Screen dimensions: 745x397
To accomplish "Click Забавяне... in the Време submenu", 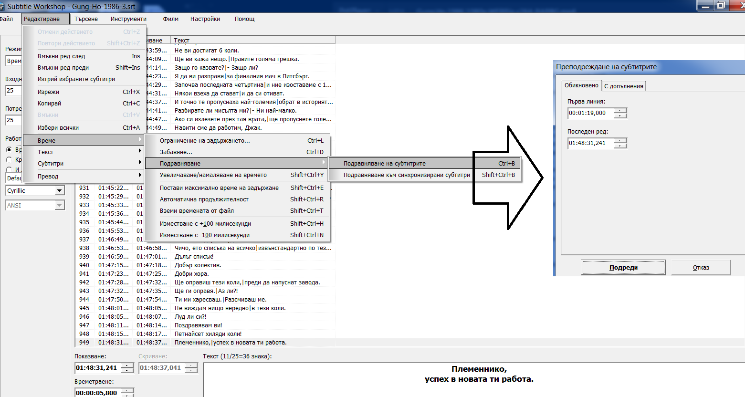I will (176, 152).
